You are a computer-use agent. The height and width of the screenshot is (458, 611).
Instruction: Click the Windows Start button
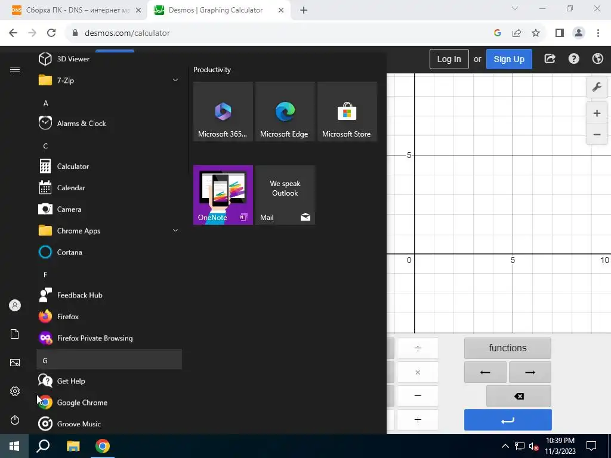point(14,446)
